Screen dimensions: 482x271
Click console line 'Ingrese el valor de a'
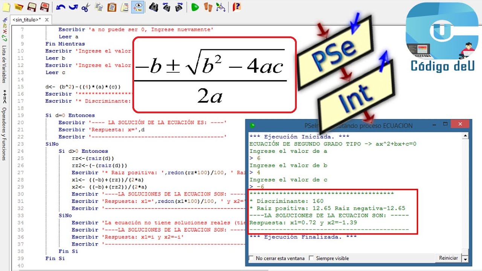288,151
